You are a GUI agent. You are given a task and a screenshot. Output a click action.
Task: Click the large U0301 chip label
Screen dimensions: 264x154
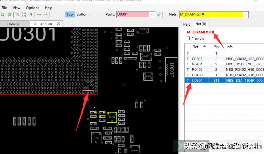(x=28, y=35)
